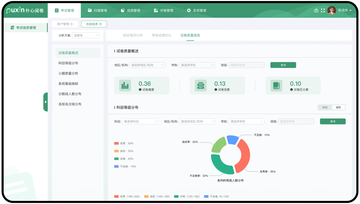This screenshot has width=360, height=204.
Task: Click the book icon for 试卷区分度
Action: point(276,85)
